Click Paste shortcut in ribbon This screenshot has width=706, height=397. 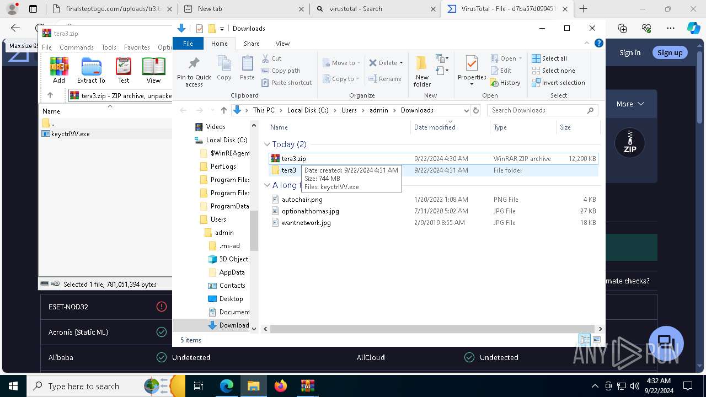pyautogui.click(x=286, y=83)
